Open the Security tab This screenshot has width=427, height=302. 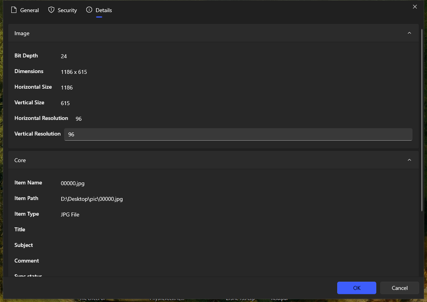(x=62, y=10)
